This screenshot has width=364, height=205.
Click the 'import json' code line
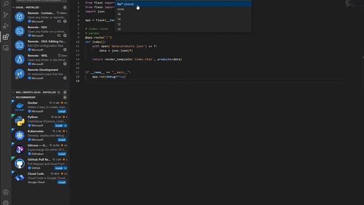tap(95, 11)
